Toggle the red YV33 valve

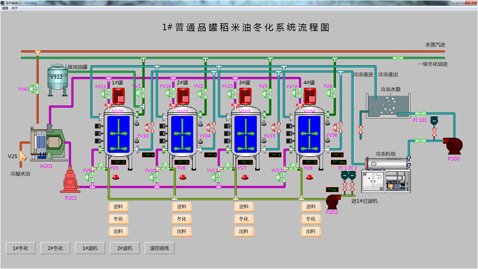[150, 127]
